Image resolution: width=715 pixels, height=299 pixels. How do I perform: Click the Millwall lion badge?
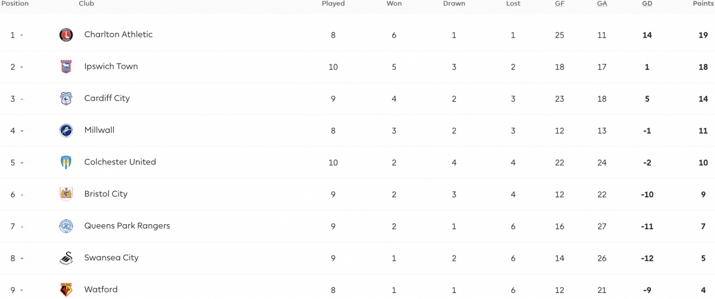66,130
